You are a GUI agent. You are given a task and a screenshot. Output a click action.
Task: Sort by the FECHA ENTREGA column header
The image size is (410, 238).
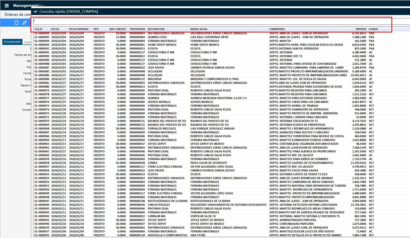click(78, 29)
